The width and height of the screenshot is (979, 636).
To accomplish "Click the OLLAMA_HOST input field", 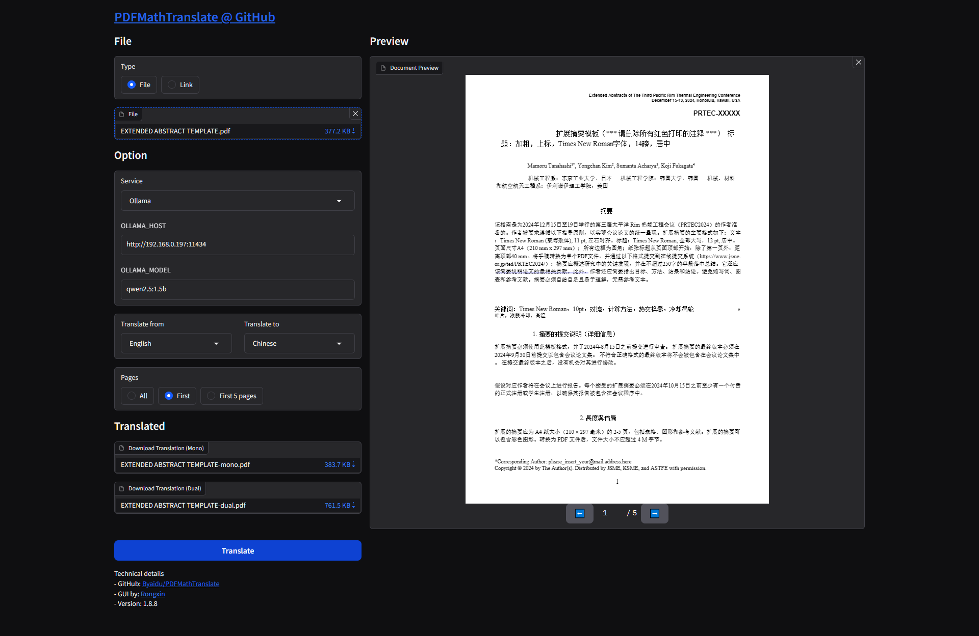I will [238, 245].
